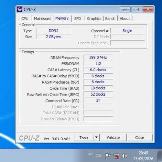
Task: Click the Tools button
Action: [84, 138]
